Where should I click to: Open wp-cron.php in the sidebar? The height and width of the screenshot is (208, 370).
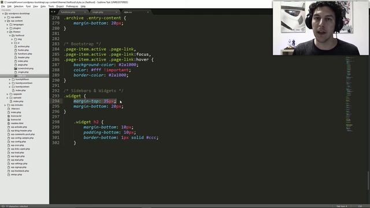click(17, 145)
